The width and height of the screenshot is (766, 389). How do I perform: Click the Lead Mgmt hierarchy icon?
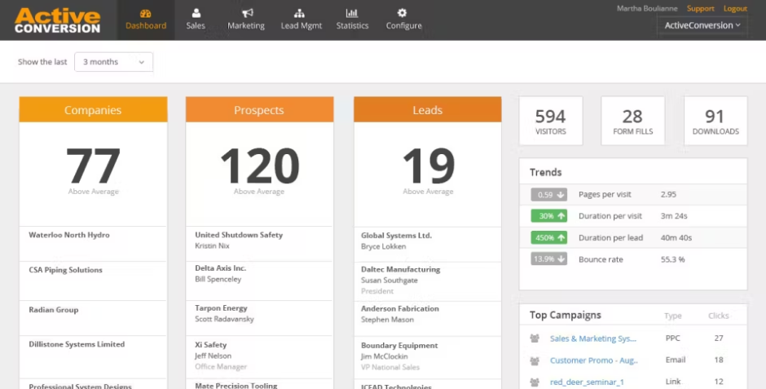(x=301, y=13)
